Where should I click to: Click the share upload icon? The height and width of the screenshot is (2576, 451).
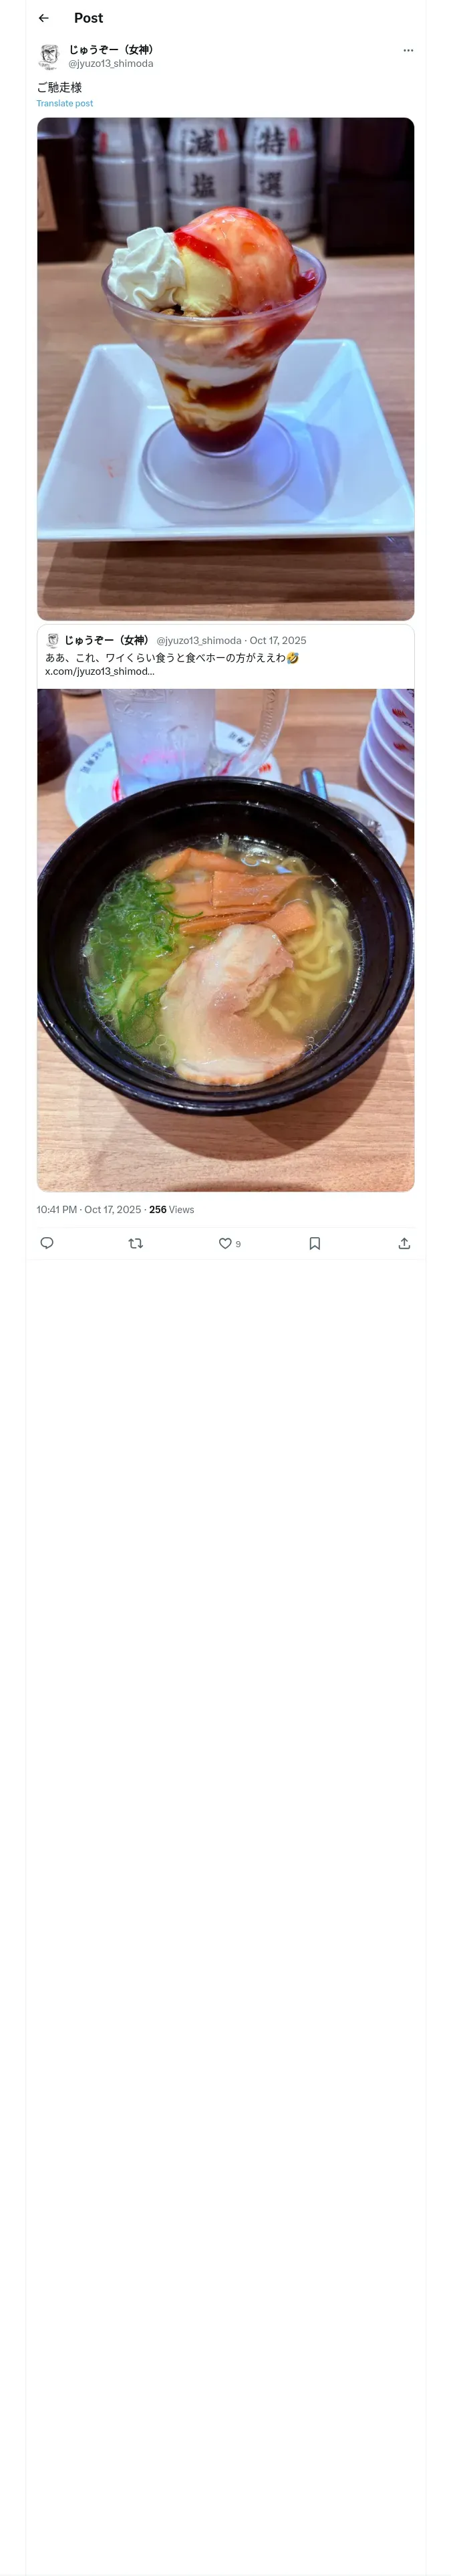click(404, 1243)
